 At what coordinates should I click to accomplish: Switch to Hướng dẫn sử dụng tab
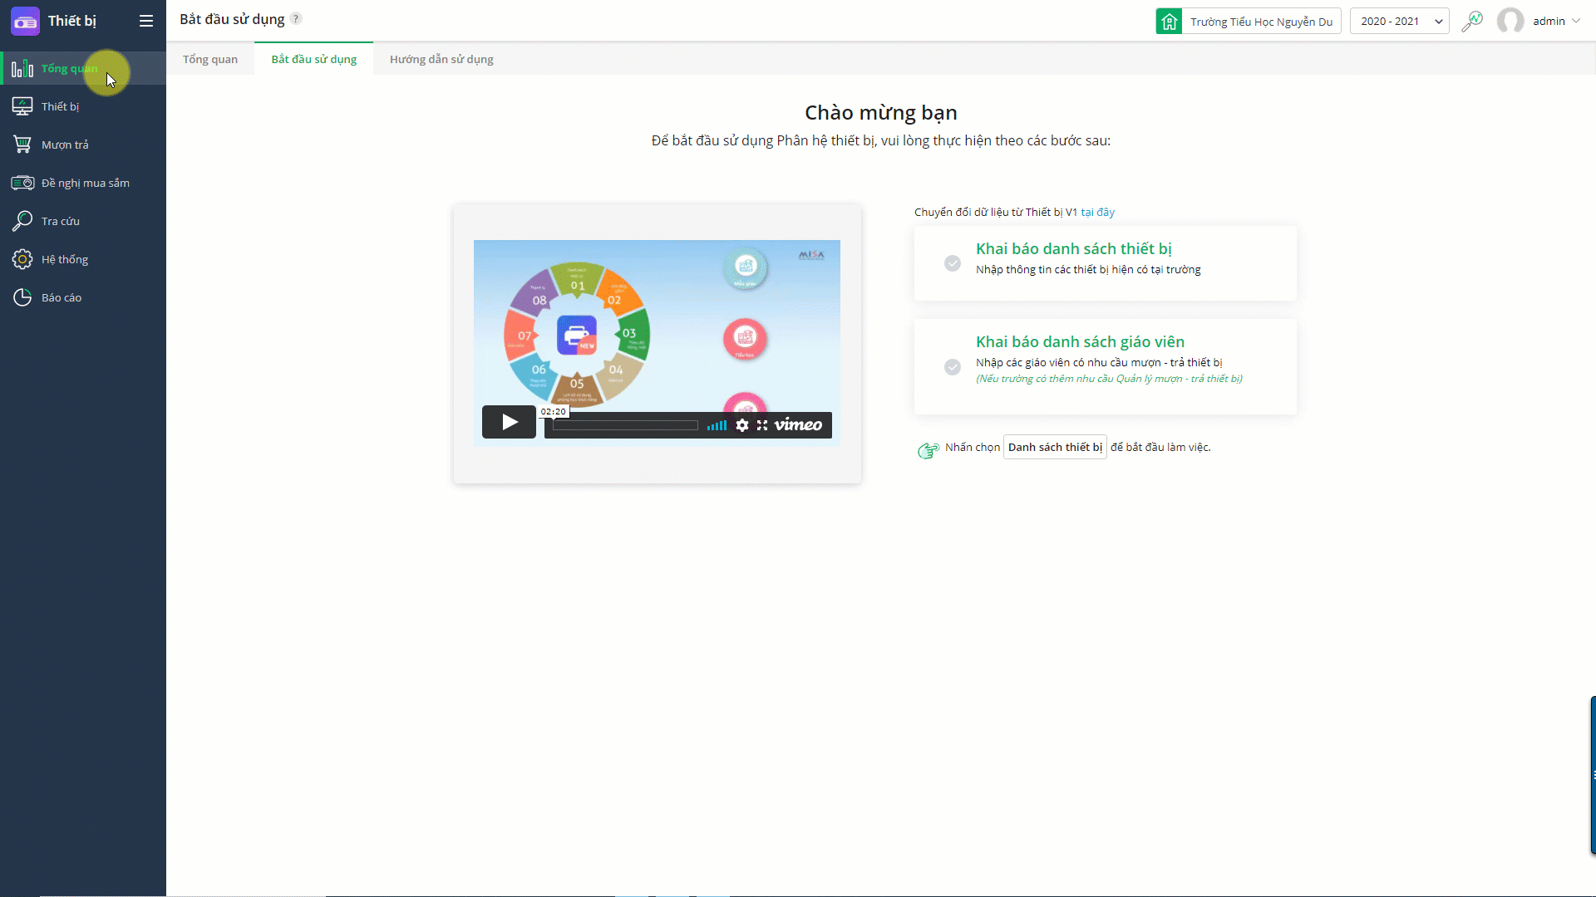[441, 59]
